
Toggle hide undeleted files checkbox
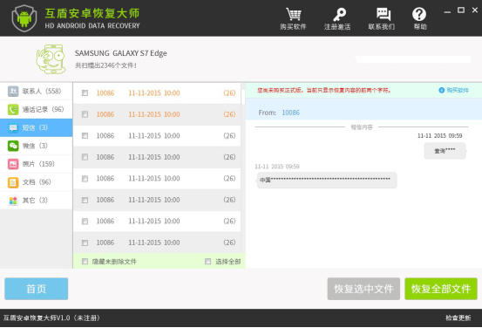[85, 262]
